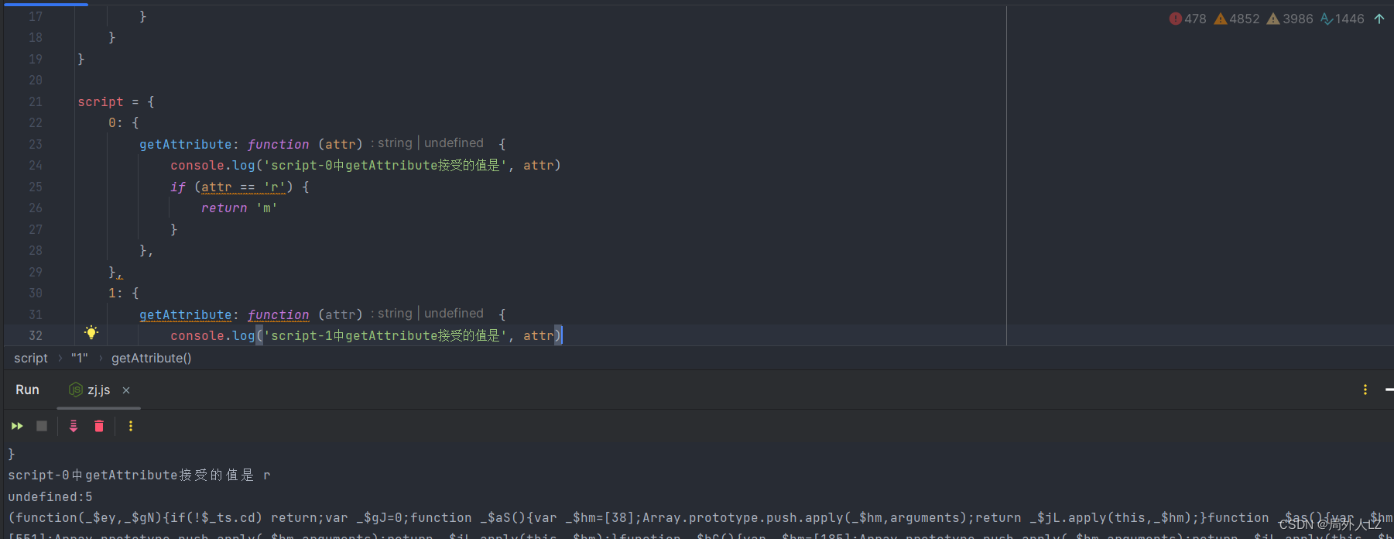
Task: Click getAttribute link on line 31
Action: 186,314
